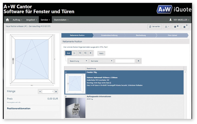Open the position list counter icon
Screen dimensions: 197x124
[x=185, y=27]
